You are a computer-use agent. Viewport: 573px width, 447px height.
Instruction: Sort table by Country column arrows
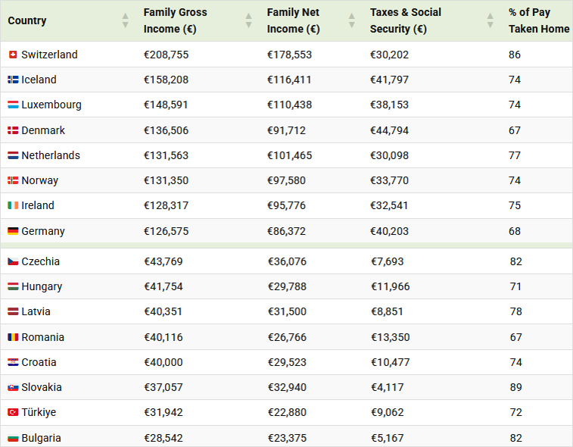click(x=125, y=20)
